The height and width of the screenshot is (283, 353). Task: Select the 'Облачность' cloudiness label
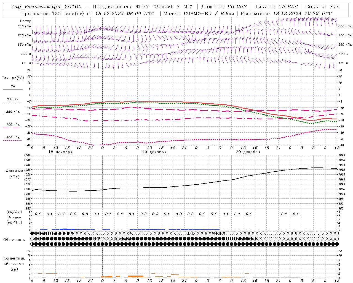click(14, 240)
